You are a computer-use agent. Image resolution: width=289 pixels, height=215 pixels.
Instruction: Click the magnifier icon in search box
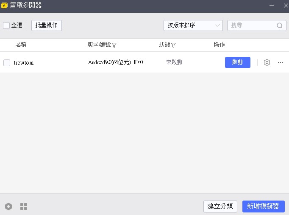279,25
